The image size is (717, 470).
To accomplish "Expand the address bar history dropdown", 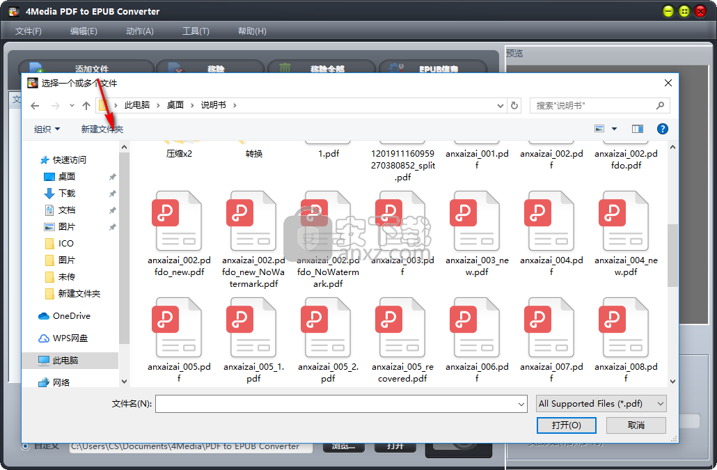I will [x=501, y=106].
